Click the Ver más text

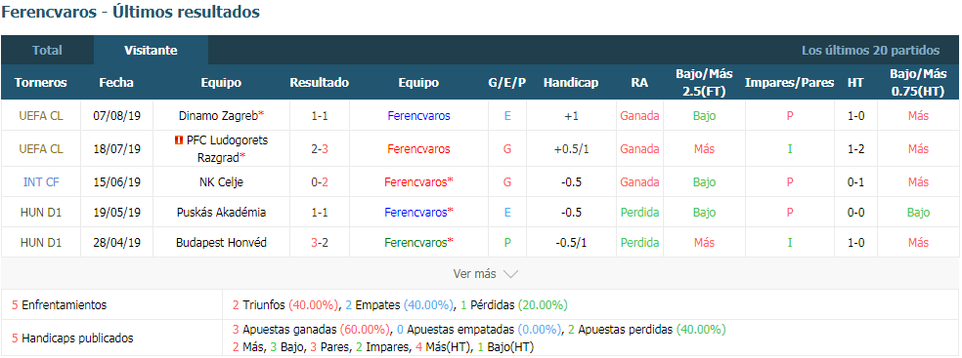coord(474,274)
